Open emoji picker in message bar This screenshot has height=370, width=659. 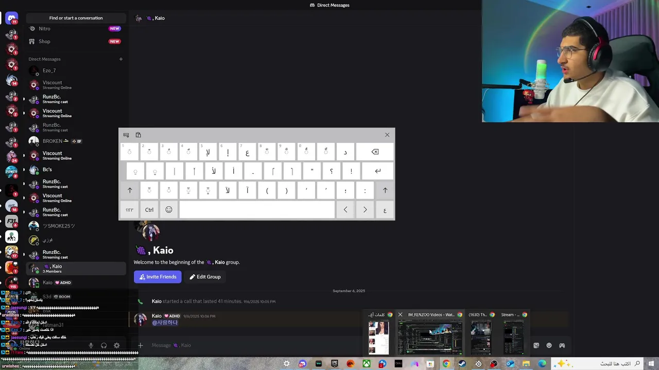pyautogui.click(x=549, y=345)
